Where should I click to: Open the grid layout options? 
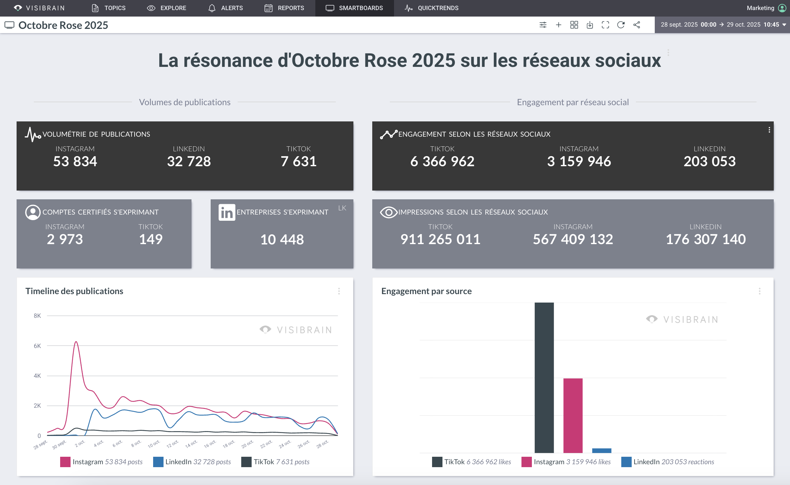coord(574,25)
